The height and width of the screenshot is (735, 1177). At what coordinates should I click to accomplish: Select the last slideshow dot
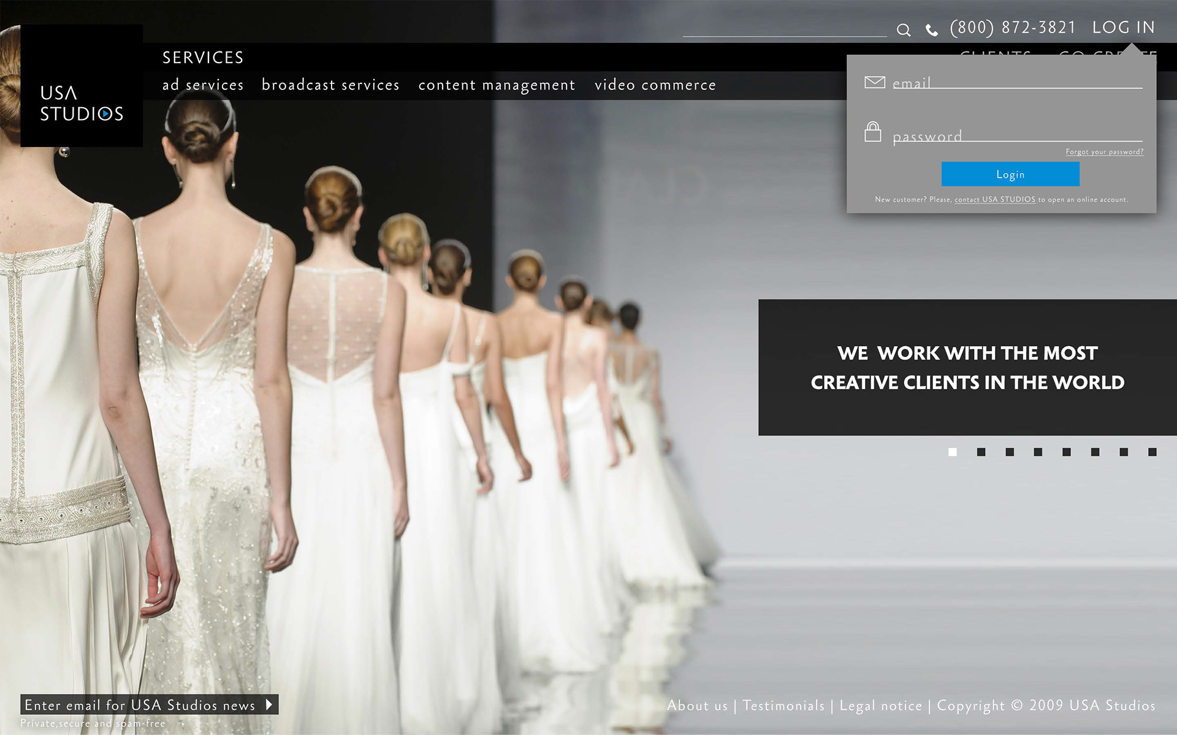click(x=1152, y=452)
